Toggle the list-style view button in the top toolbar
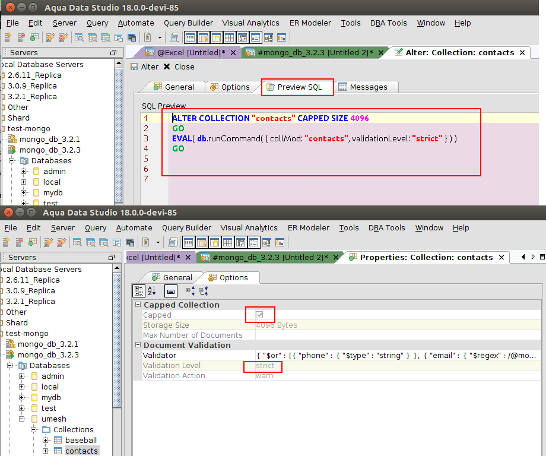 (255, 37)
